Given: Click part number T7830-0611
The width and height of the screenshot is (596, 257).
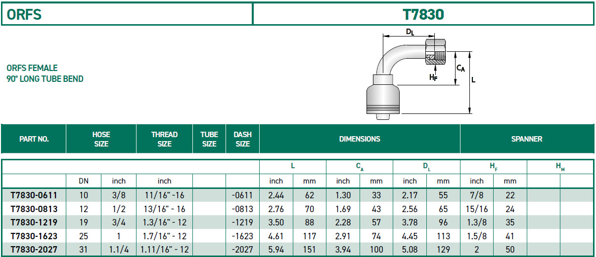Looking at the screenshot, I should pyautogui.click(x=34, y=195).
